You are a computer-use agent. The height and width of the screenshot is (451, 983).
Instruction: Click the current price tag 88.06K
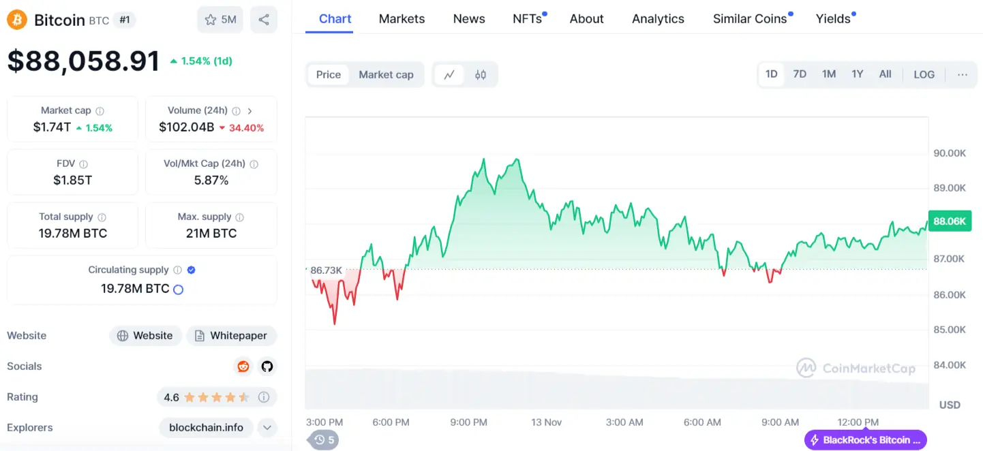point(950,221)
